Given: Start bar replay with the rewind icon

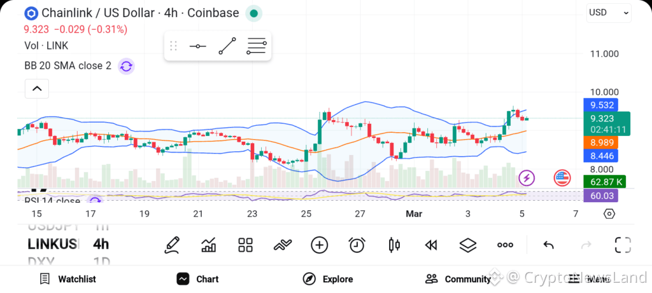Looking at the screenshot, I should 431,245.
